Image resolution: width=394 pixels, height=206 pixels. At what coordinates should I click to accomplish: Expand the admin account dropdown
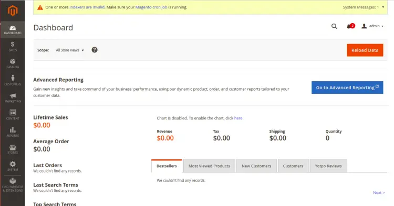[372, 26]
